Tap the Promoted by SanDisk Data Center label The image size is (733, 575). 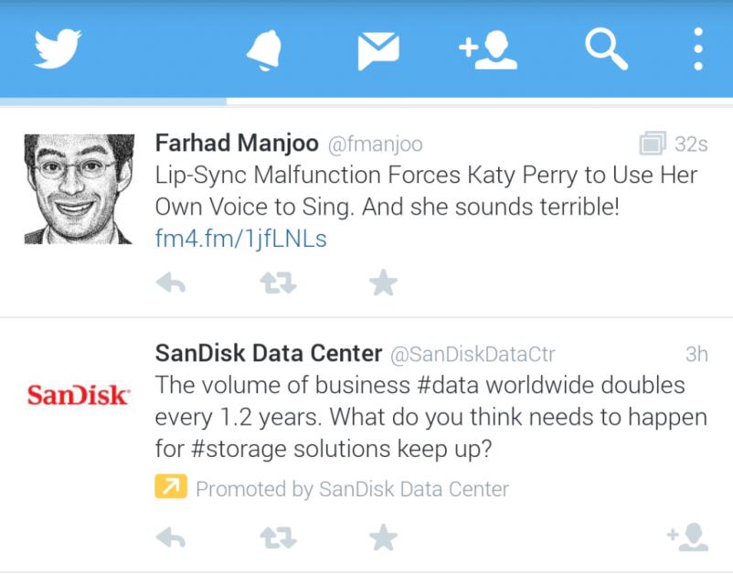pos(352,489)
